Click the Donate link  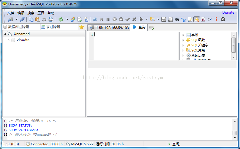tap(228, 13)
